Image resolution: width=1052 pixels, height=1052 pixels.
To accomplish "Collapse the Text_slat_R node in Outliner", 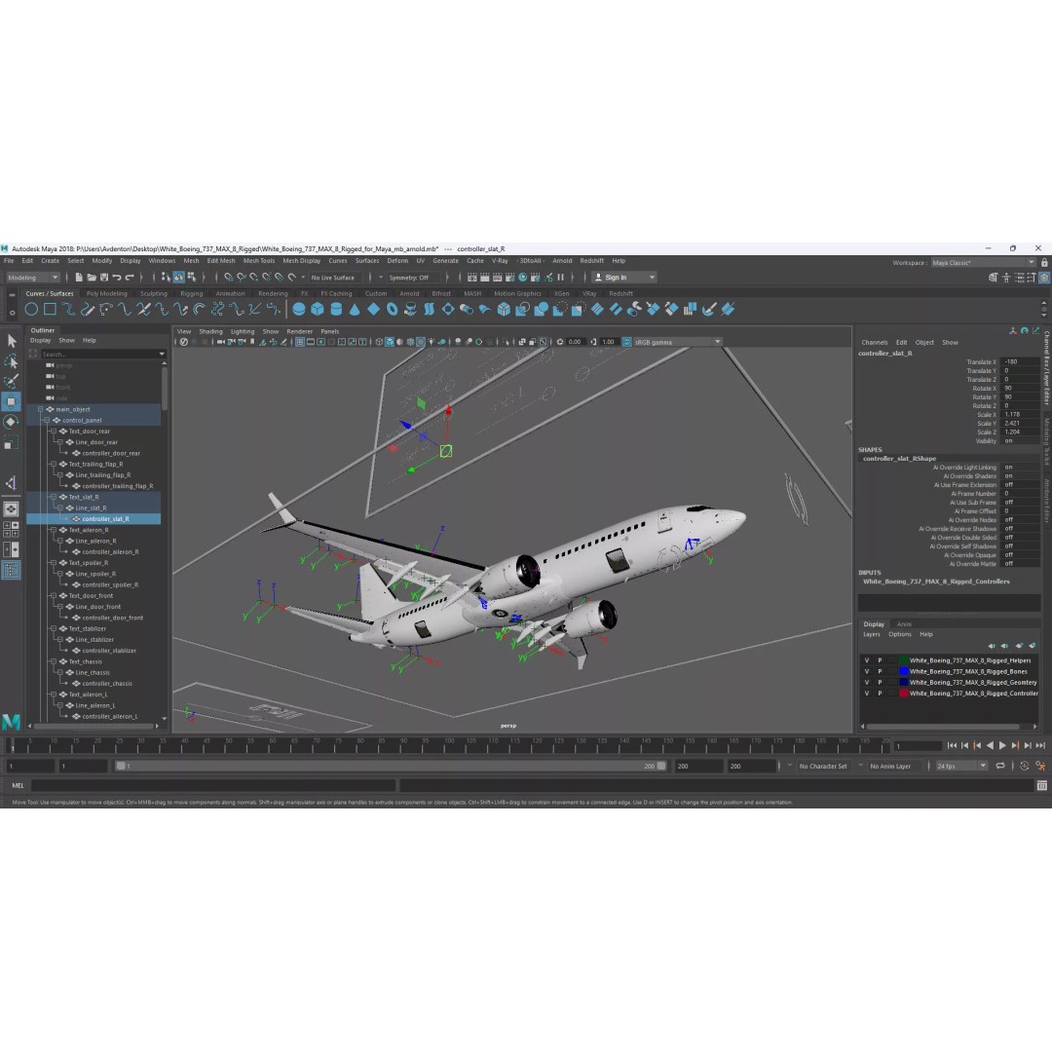I will pos(54,497).
